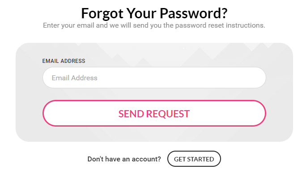Click the "Don't have an account?" text

[x=124, y=159]
